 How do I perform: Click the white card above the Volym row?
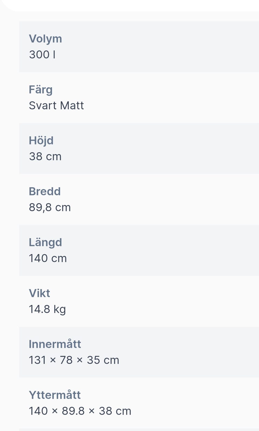tap(135, 5)
